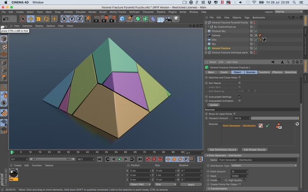308x192 pixels.
Task: Click frame 45 on the timeline ruler
Action: (97, 152)
